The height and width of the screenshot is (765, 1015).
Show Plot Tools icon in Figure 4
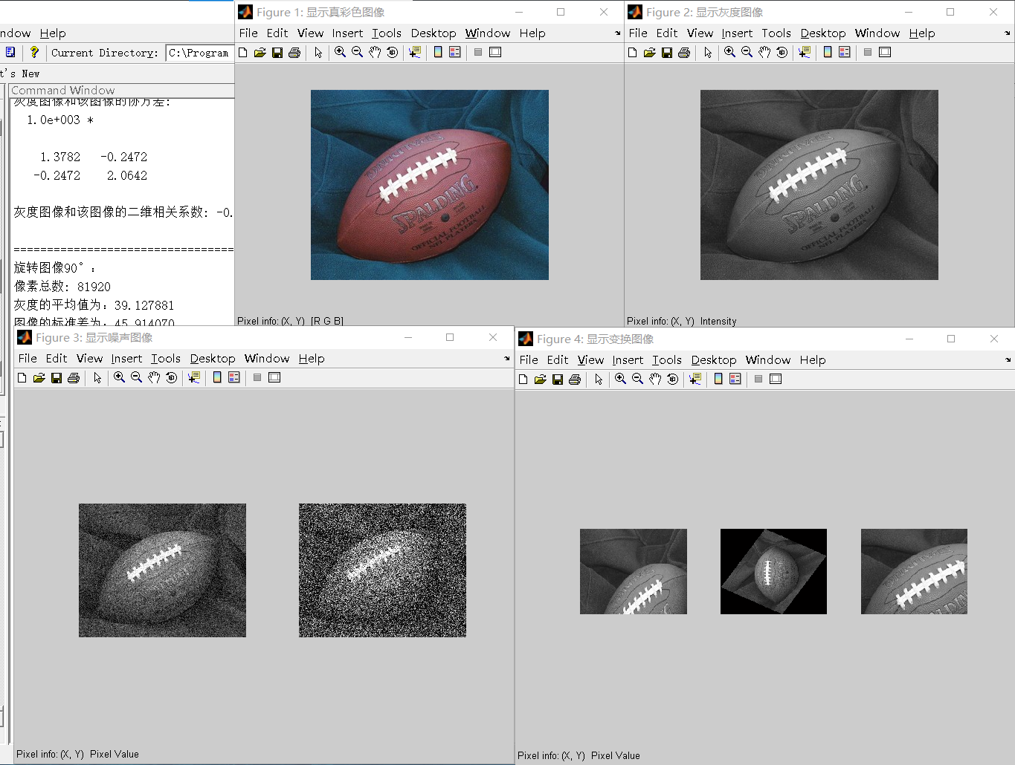[x=776, y=380]
